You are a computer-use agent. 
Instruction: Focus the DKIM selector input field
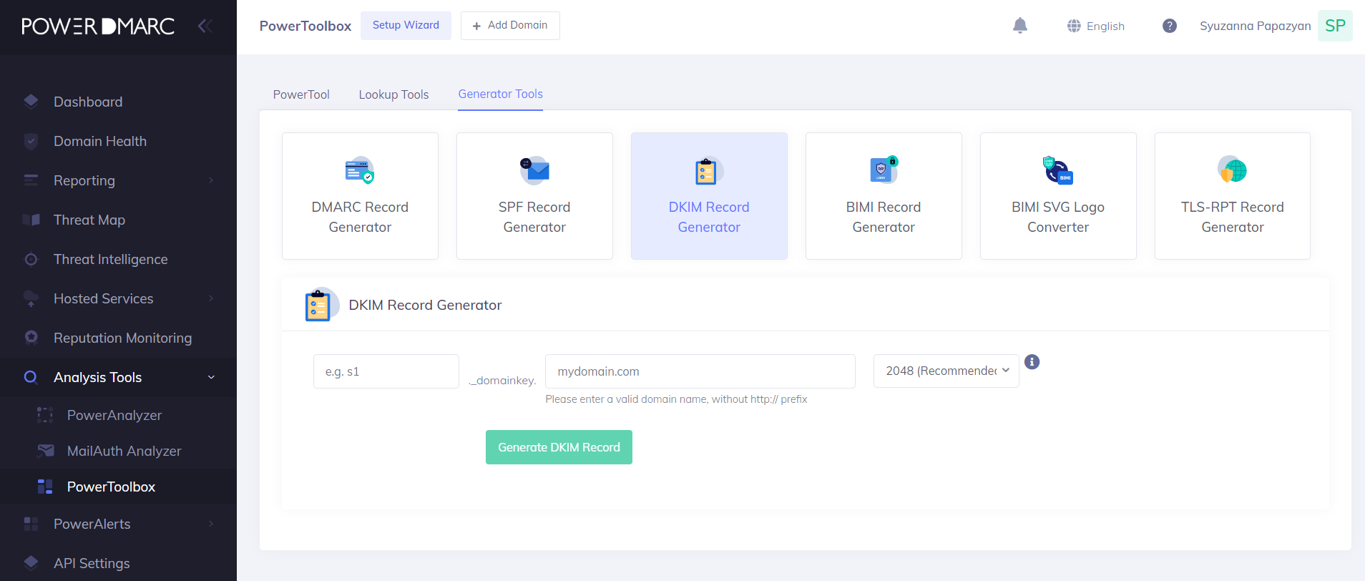coord(386,371)
